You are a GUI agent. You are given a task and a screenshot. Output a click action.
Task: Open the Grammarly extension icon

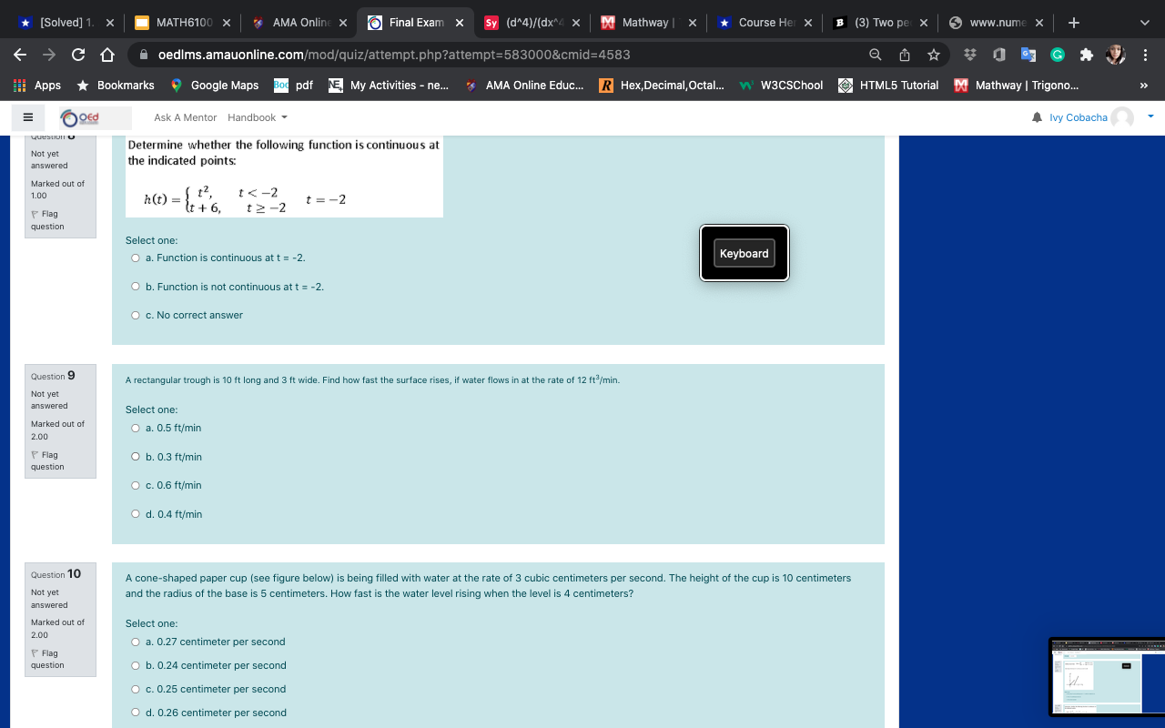[1057, 55]
